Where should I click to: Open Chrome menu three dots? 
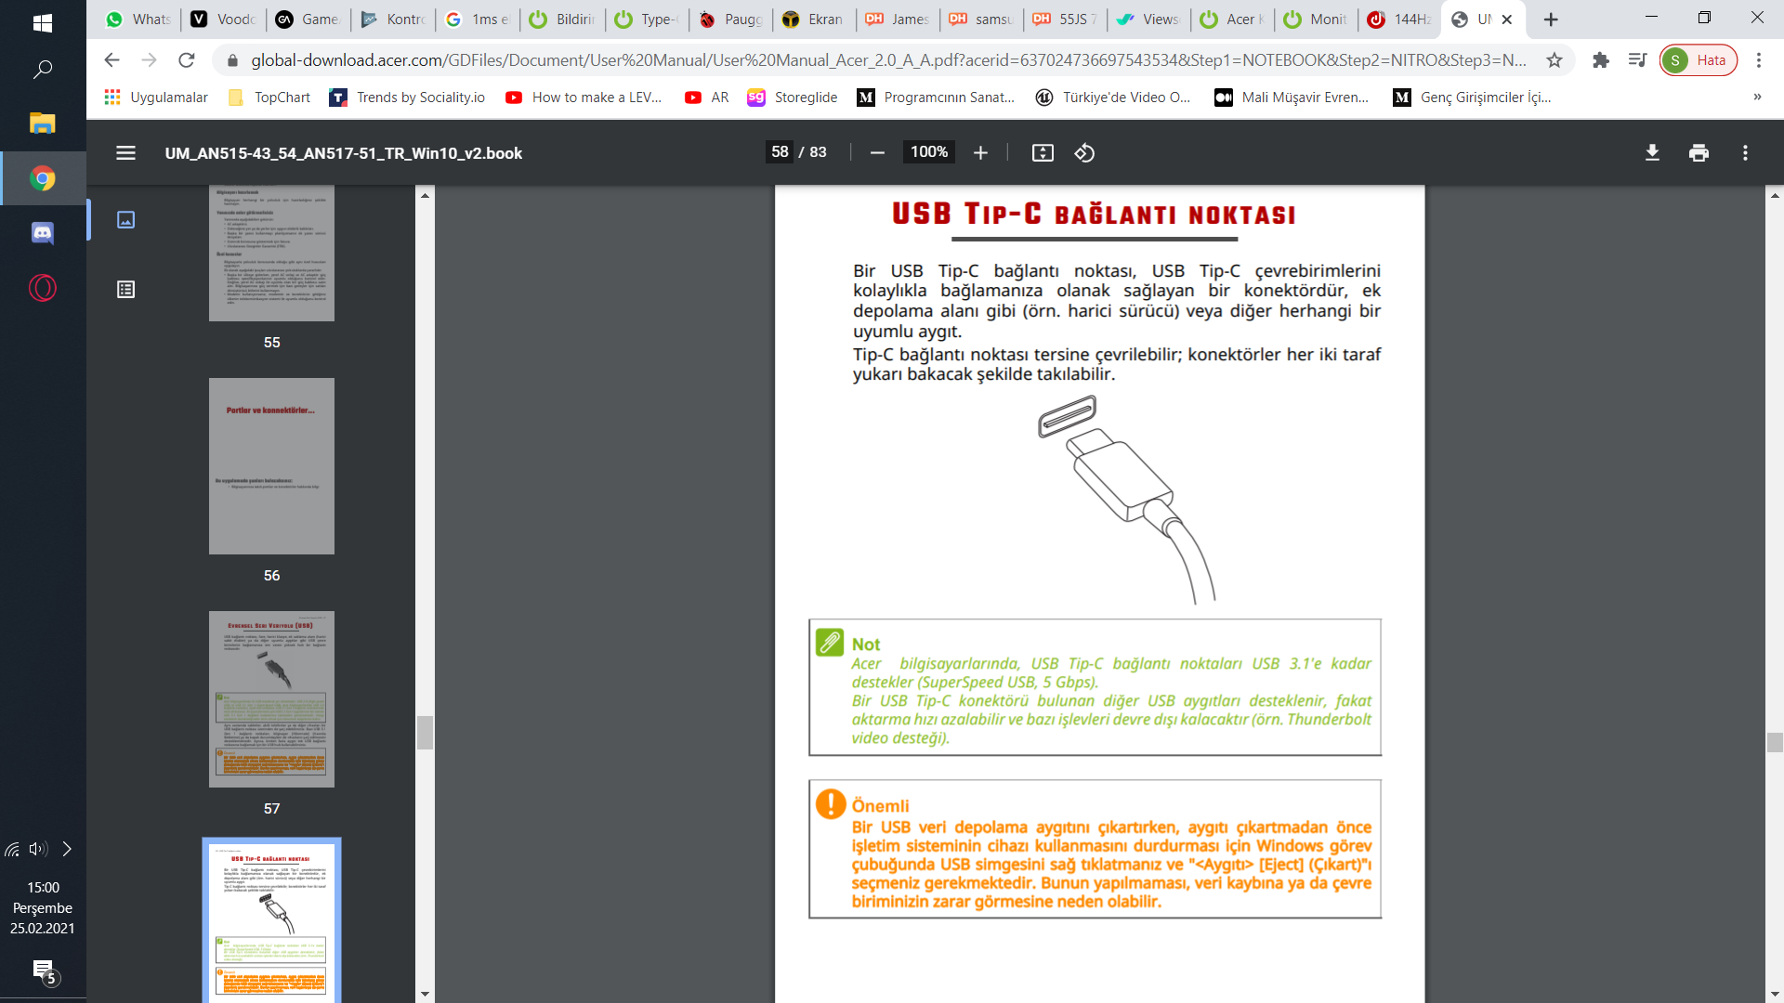pyautogui.click(x=1758, y=60)
